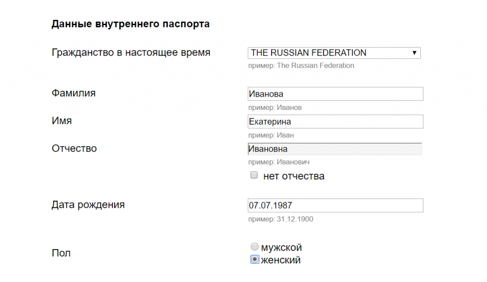
Task: Click the 'женский' gender label text
Action: tap(281, 260)
